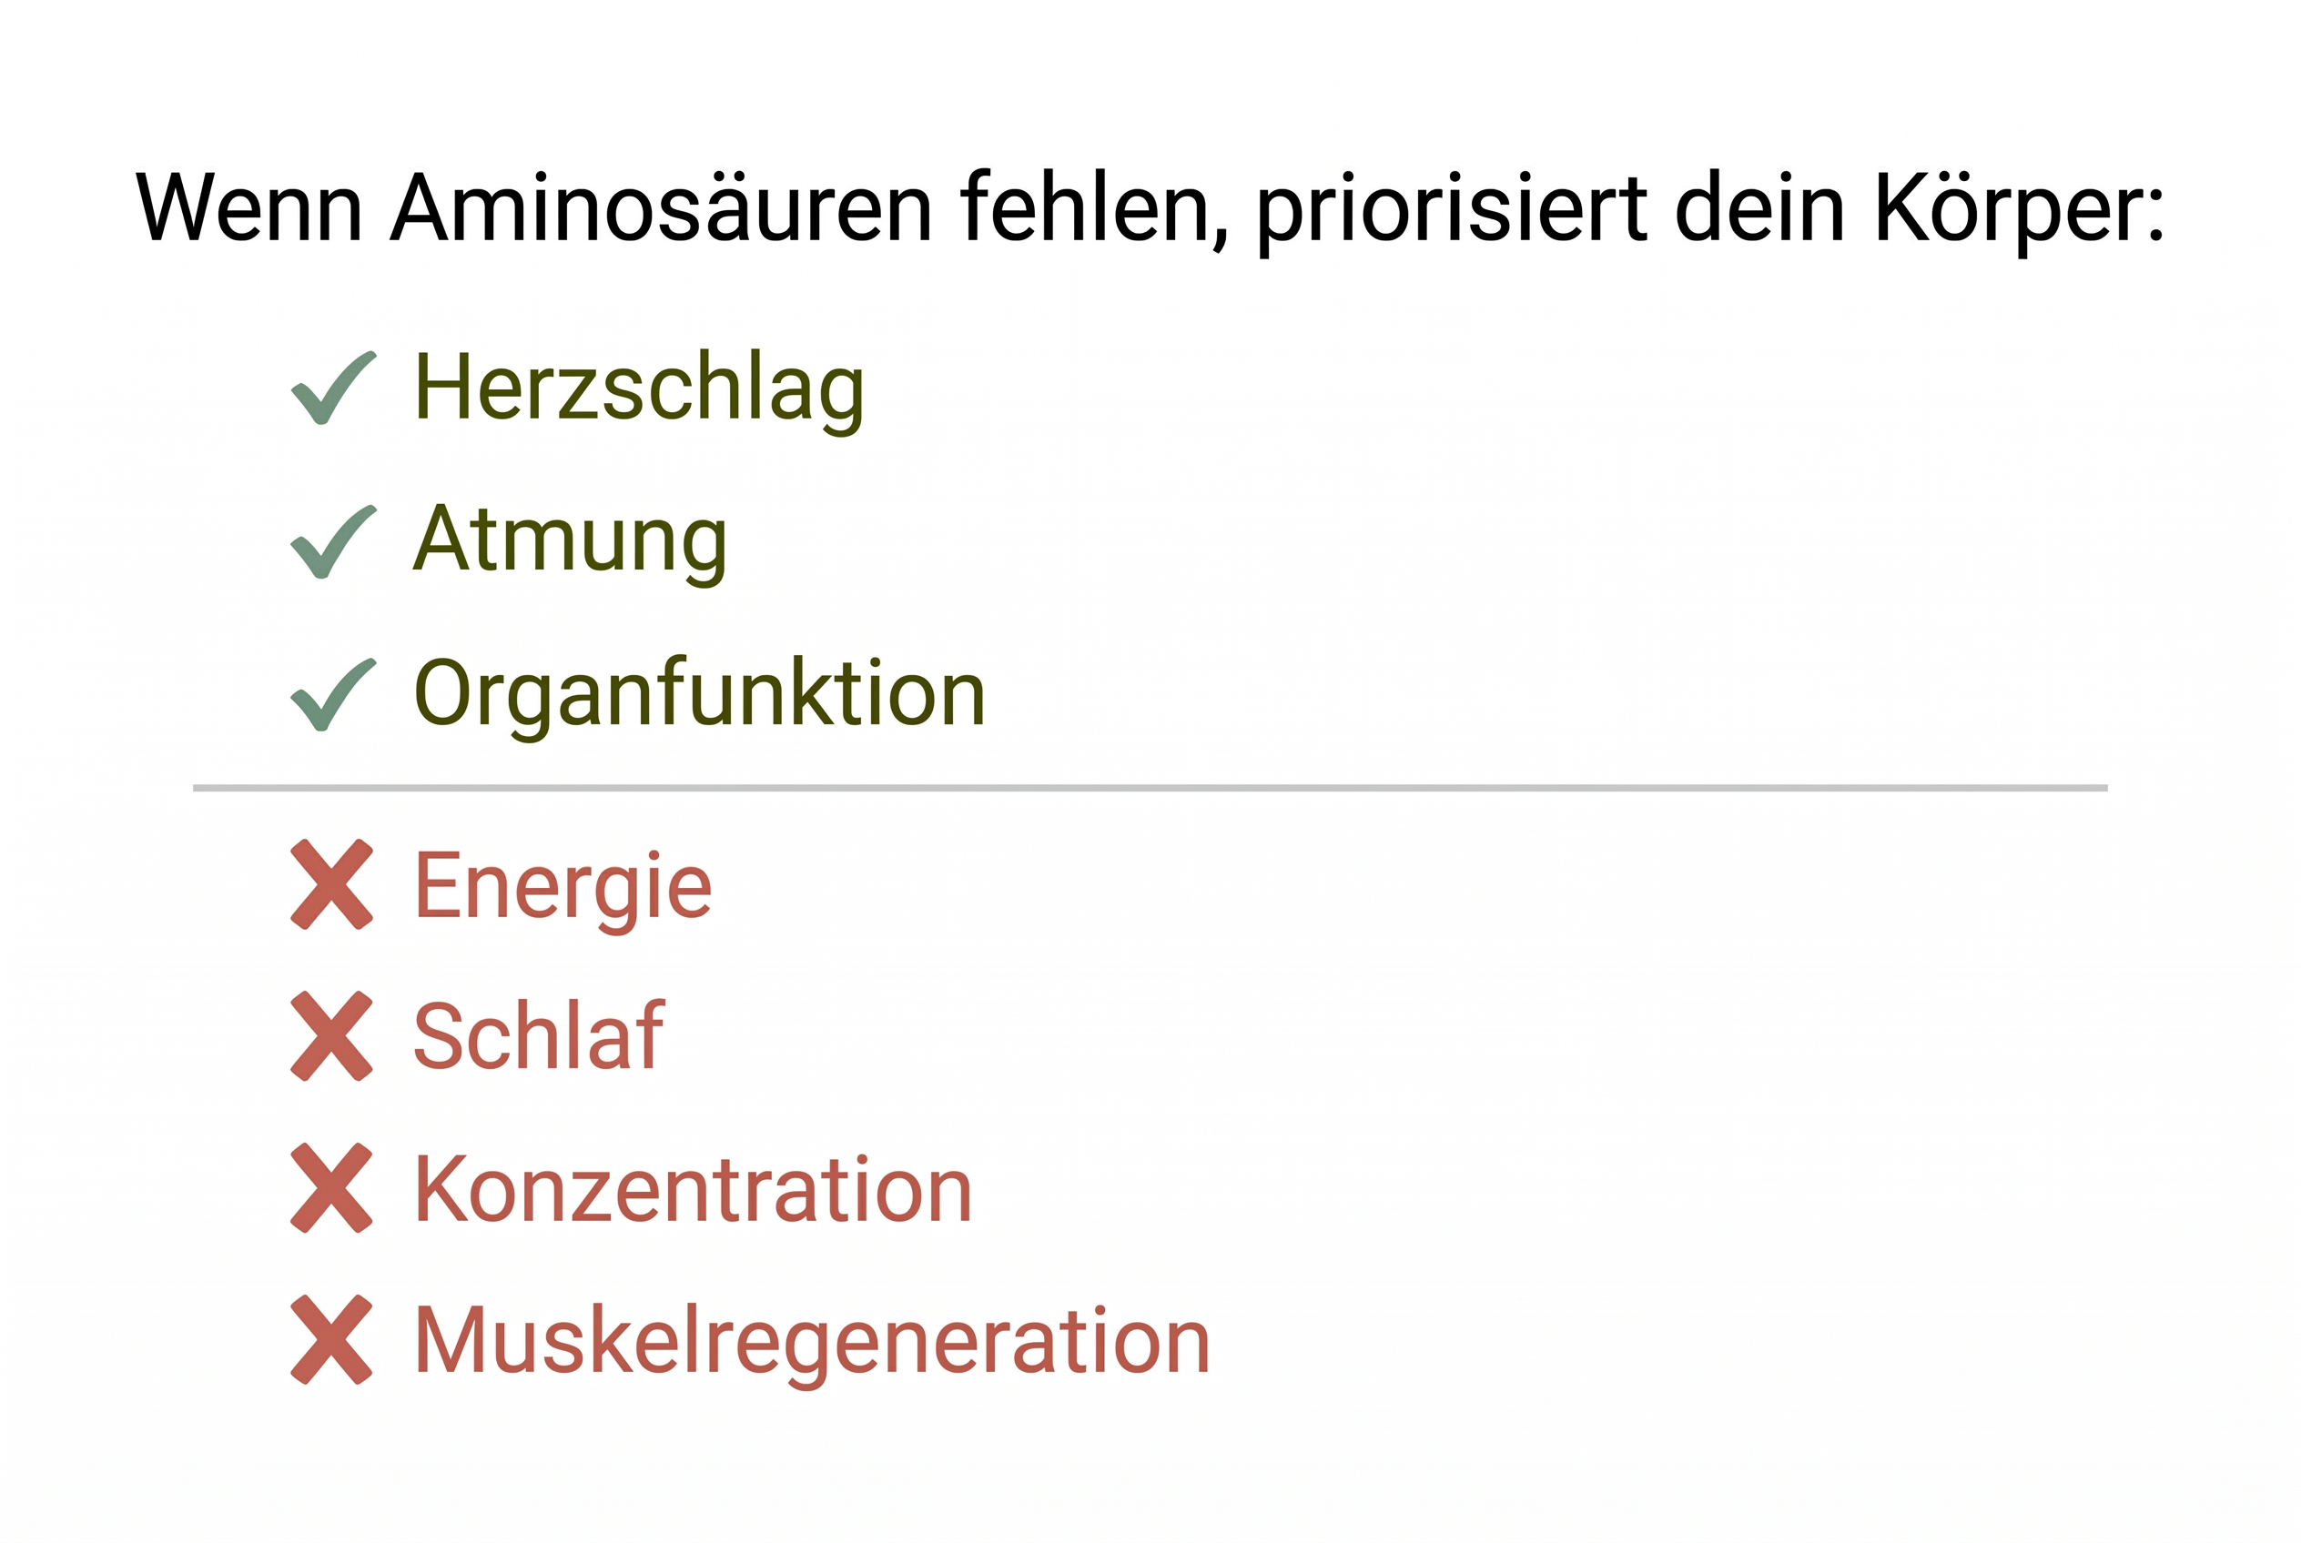Click the word Wenn starting the heading
This screenshot has height=1543, width=2301.
coord(249,208)
